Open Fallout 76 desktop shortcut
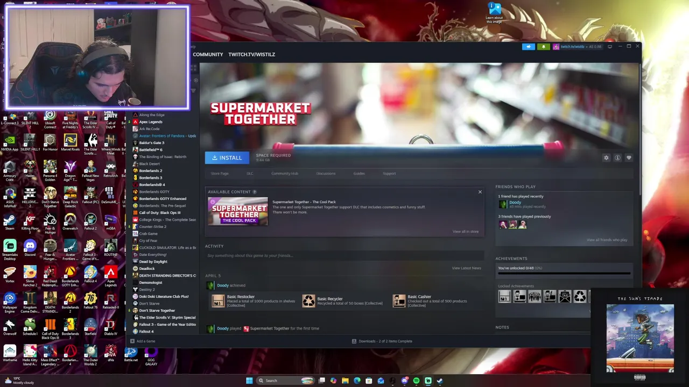The height and width of the screenshot is (387, 689). [x=90, y=301]
